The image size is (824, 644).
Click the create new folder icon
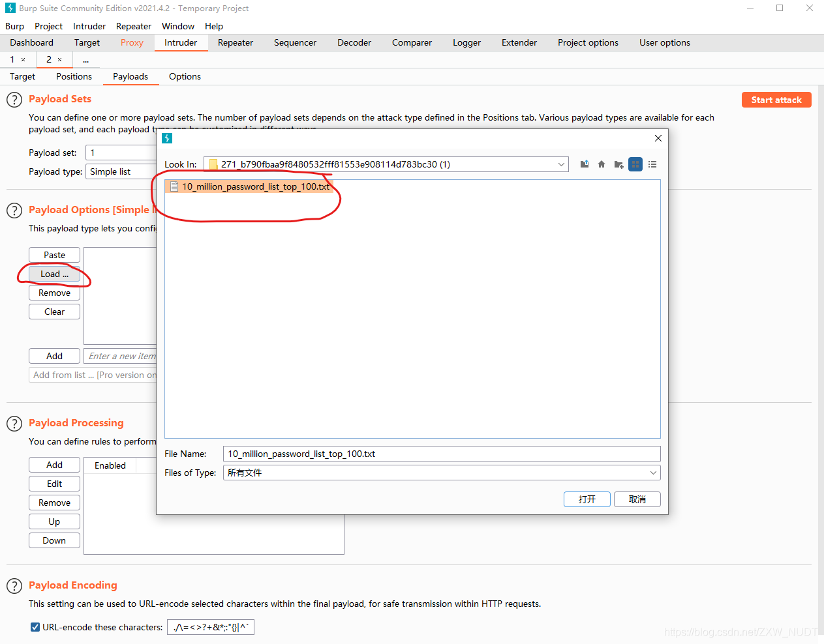618,164
